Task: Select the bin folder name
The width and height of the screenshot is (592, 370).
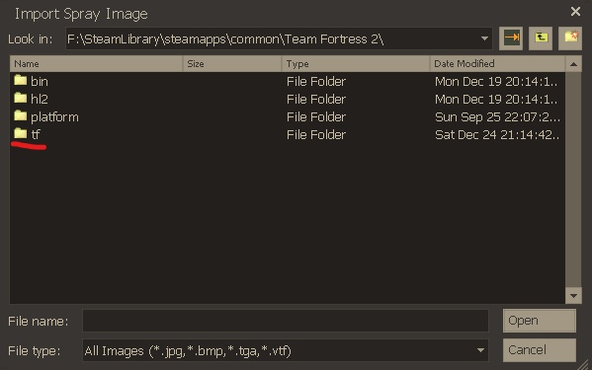Action: (x=40, y=81)
